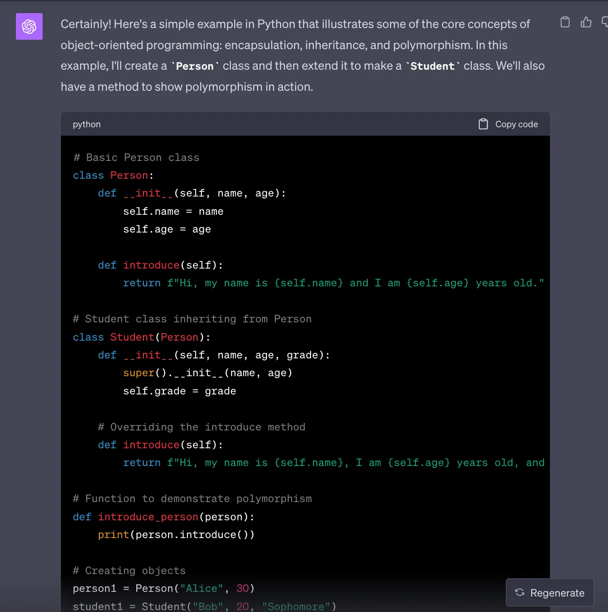608x612 pixels.
Task: Click the 'def __init__(self, name, age, grade):' line
Action: (x=214, y=355)
